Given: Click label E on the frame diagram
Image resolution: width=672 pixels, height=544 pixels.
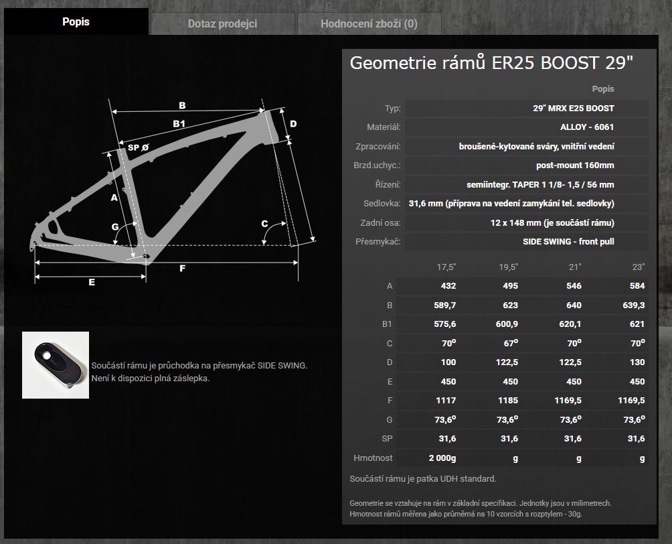Looking at the screenshot, I should [x=92, y=282].
